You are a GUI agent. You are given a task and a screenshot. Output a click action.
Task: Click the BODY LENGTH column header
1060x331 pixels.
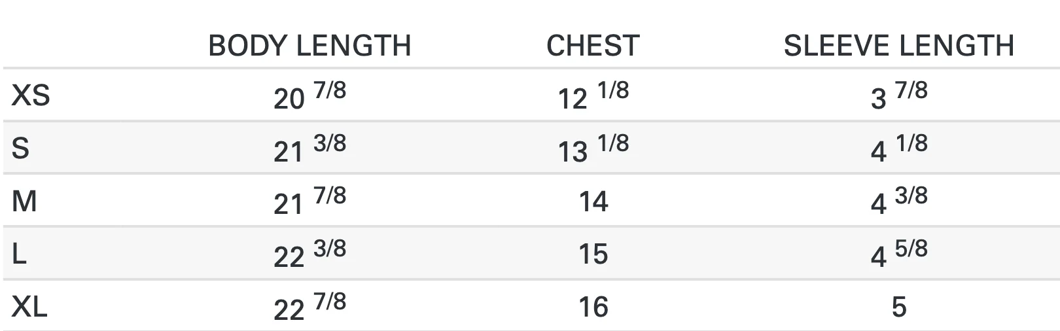pyautogui.click(x=309, y=46)
